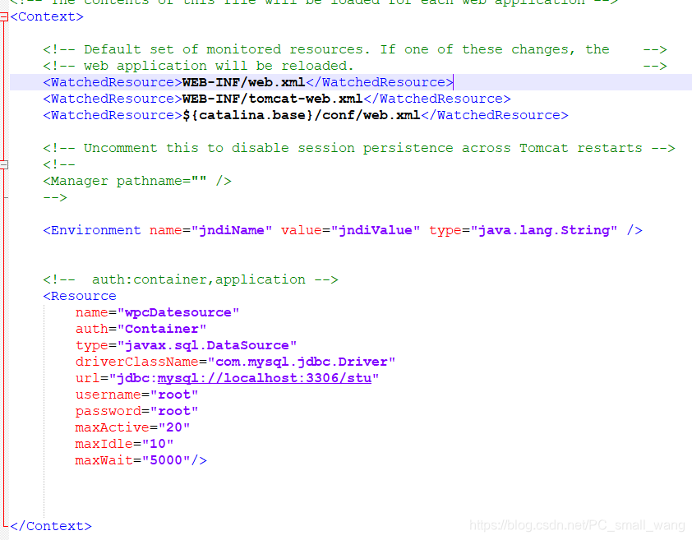Viewport: 692px width, 540px height.
Task: Click the java.lang.String type value
Action: coord(543,230)
